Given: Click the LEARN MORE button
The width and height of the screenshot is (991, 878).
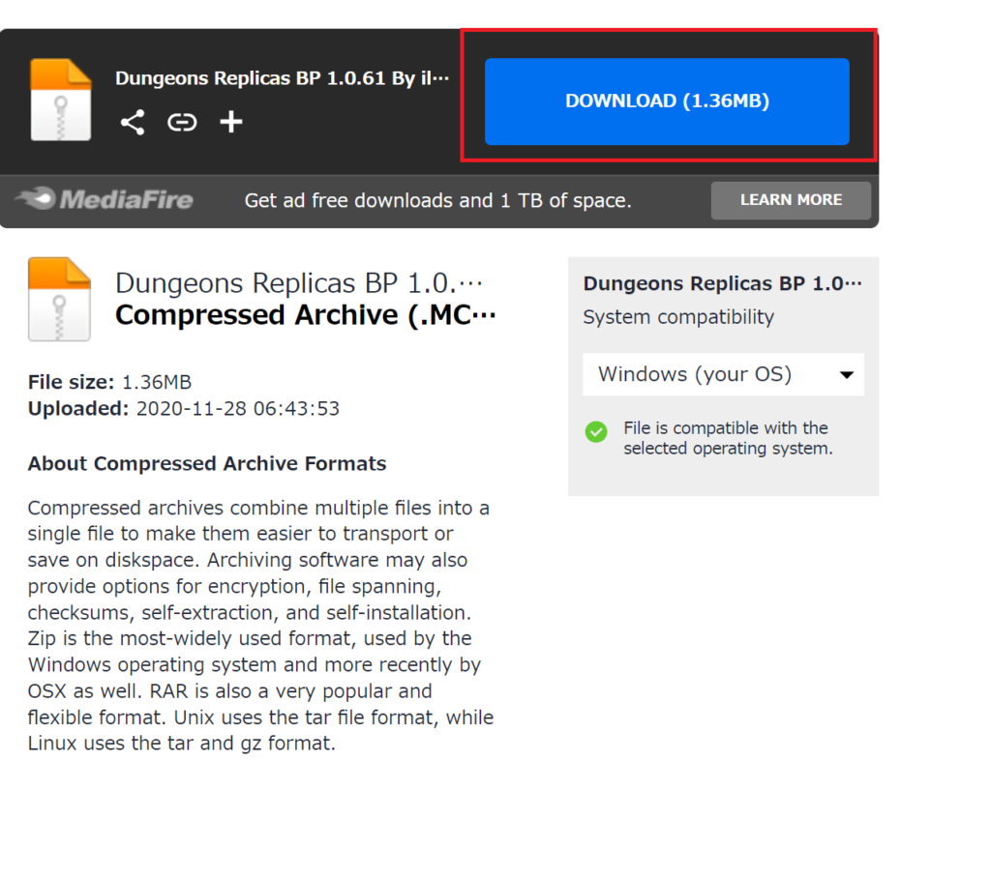Looking at the screenshot, I should (x=791, y=200).
